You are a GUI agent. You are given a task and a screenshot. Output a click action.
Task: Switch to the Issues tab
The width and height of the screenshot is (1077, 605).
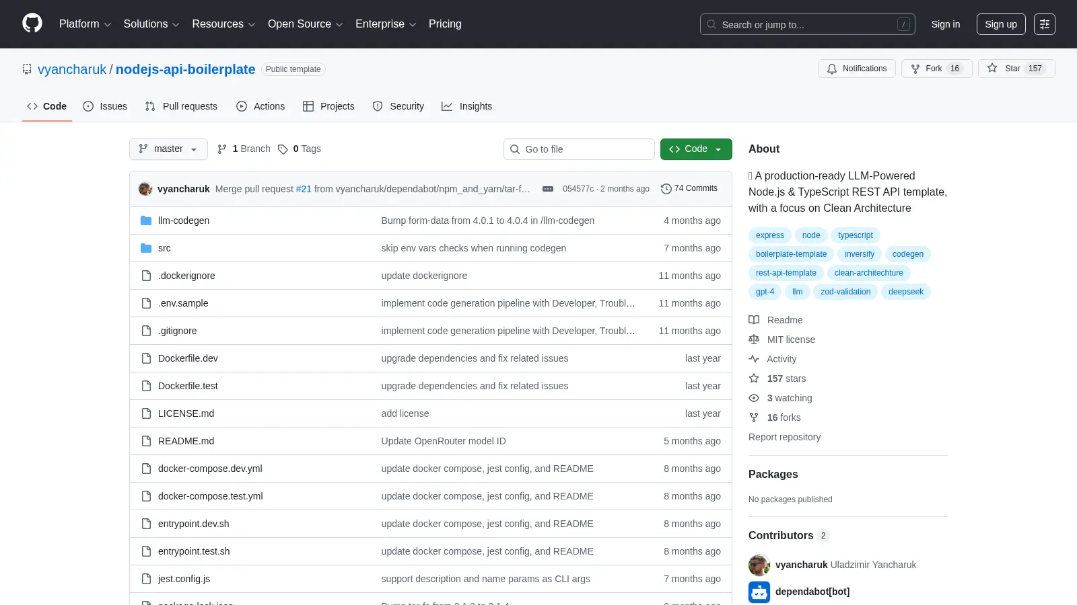[x=105, y=106]
